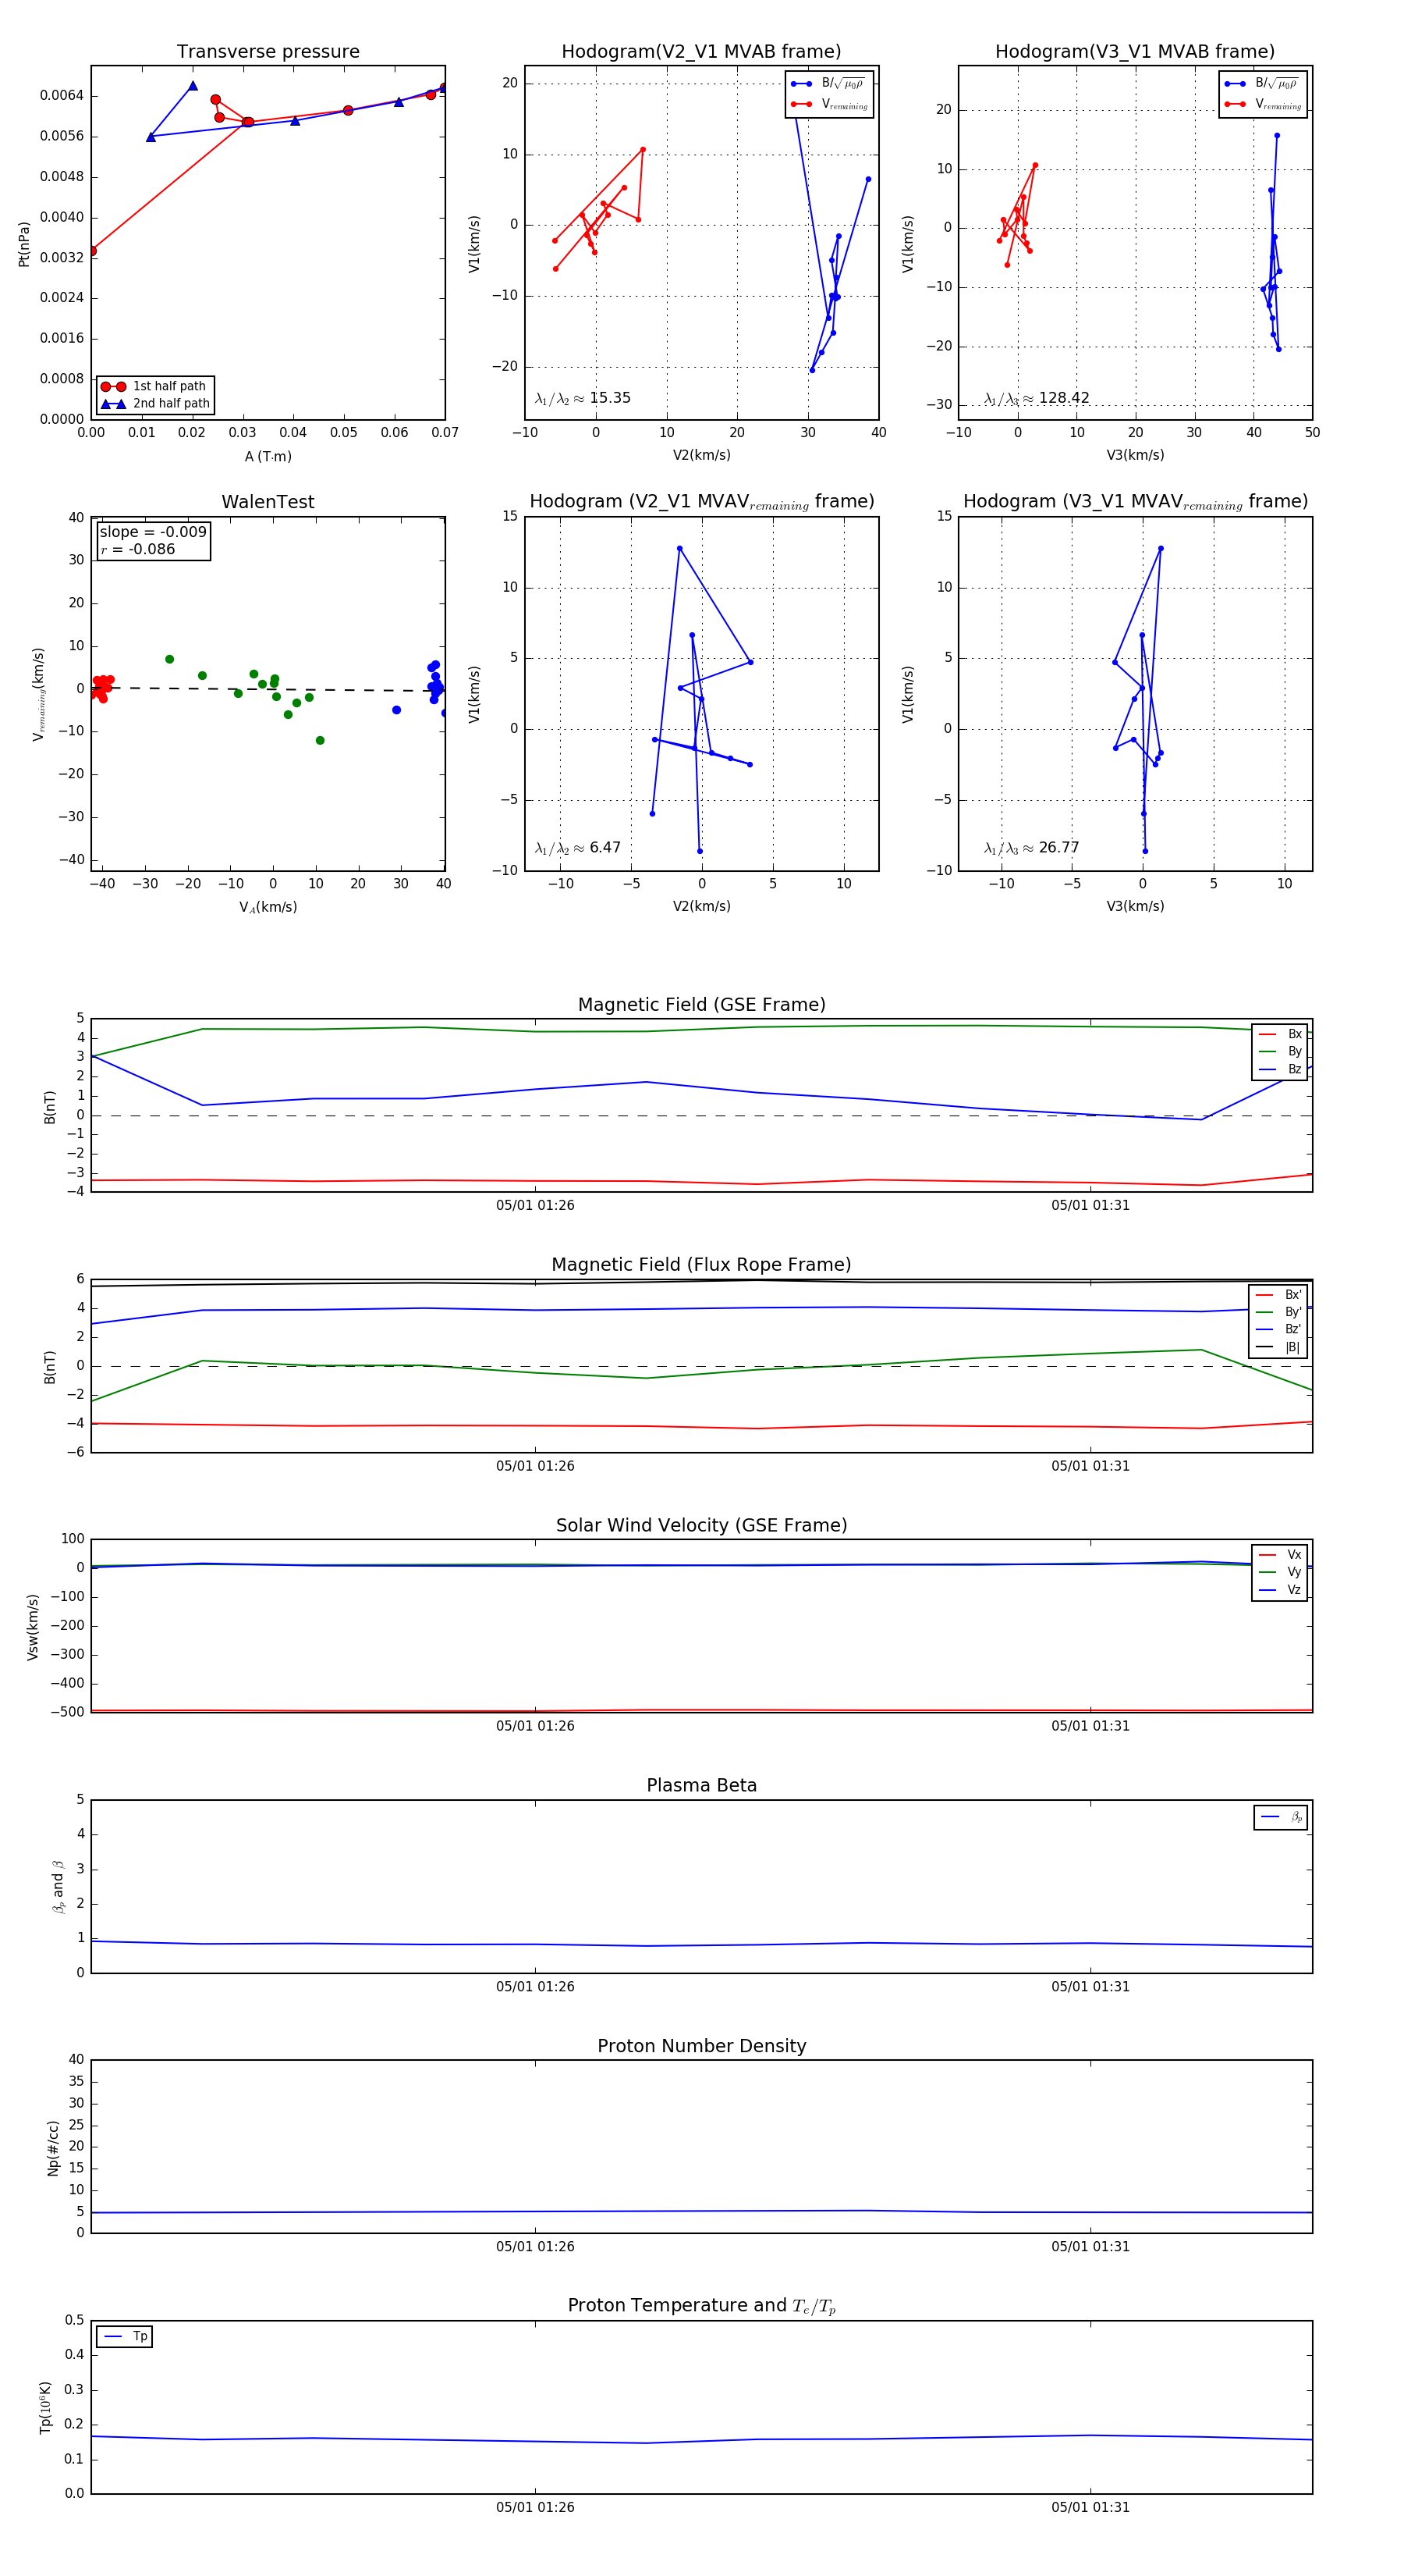Viewport: 1404px width, 2576px height.
Task: Click the 'Vy' legend entry in velocity plot
Action: [x=1280, y=1572]
